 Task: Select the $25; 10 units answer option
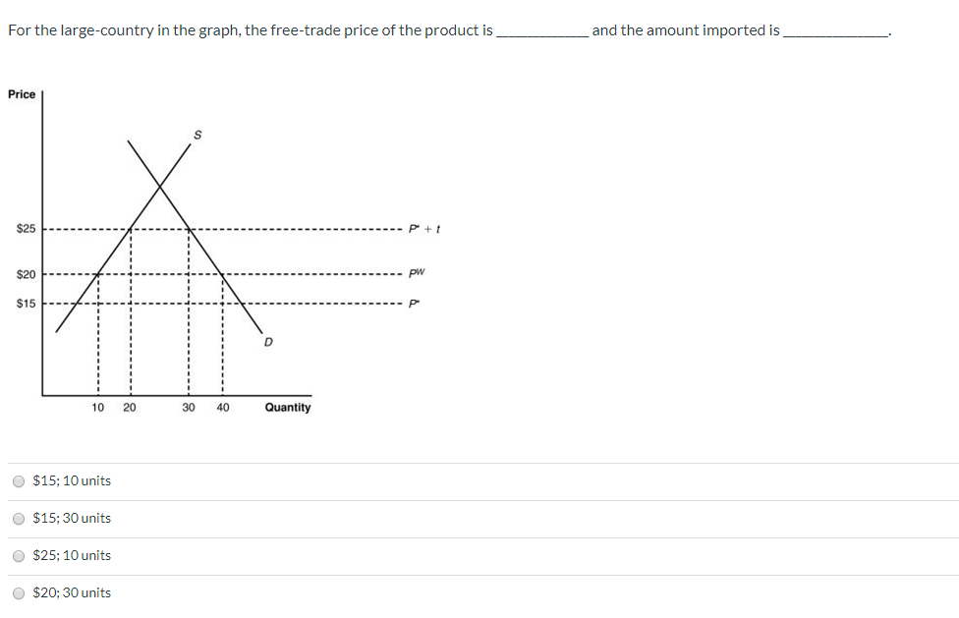pos(18,555)
